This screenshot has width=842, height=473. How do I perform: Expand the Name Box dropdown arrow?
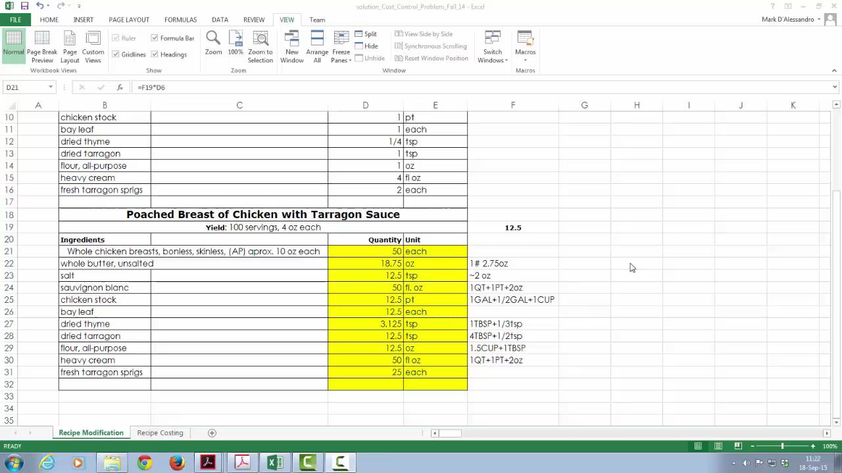pos(50,87)
